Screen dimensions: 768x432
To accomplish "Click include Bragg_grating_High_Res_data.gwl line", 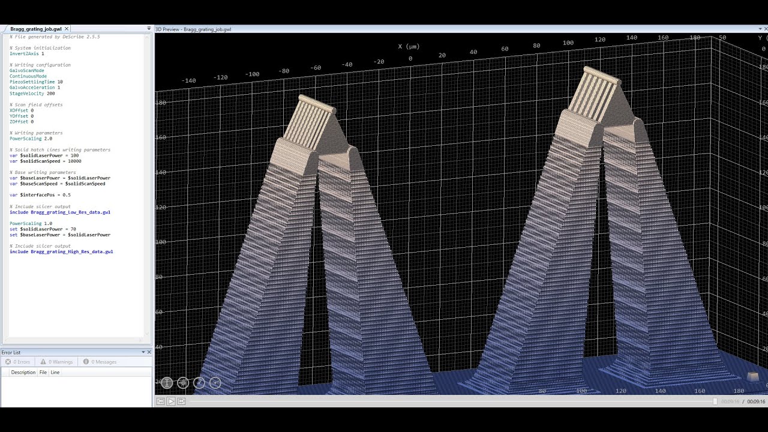I will coord(61,252).
